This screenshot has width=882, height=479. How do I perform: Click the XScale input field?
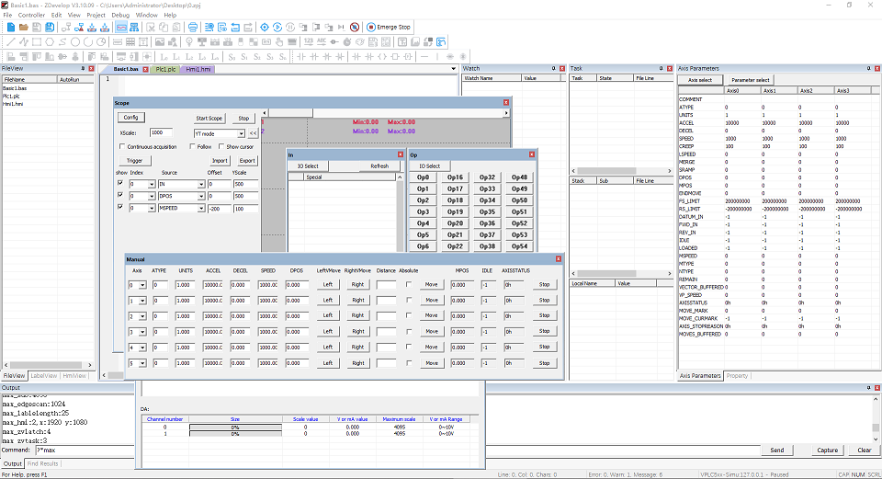[161, 132]
